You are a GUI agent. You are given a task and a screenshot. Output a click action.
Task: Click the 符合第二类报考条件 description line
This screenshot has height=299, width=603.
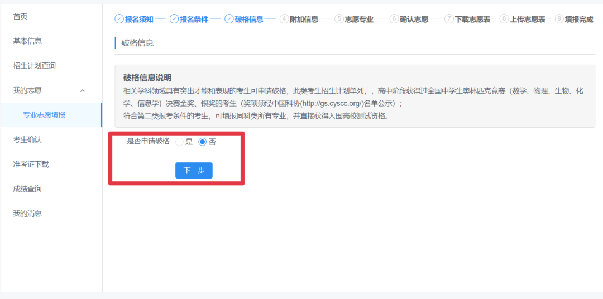pos(256,116)
